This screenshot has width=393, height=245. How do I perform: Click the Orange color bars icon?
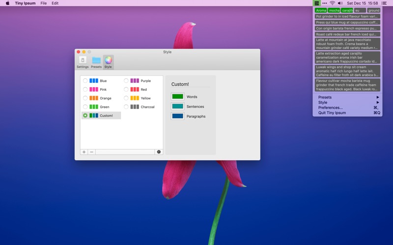[x=94, y=98]
